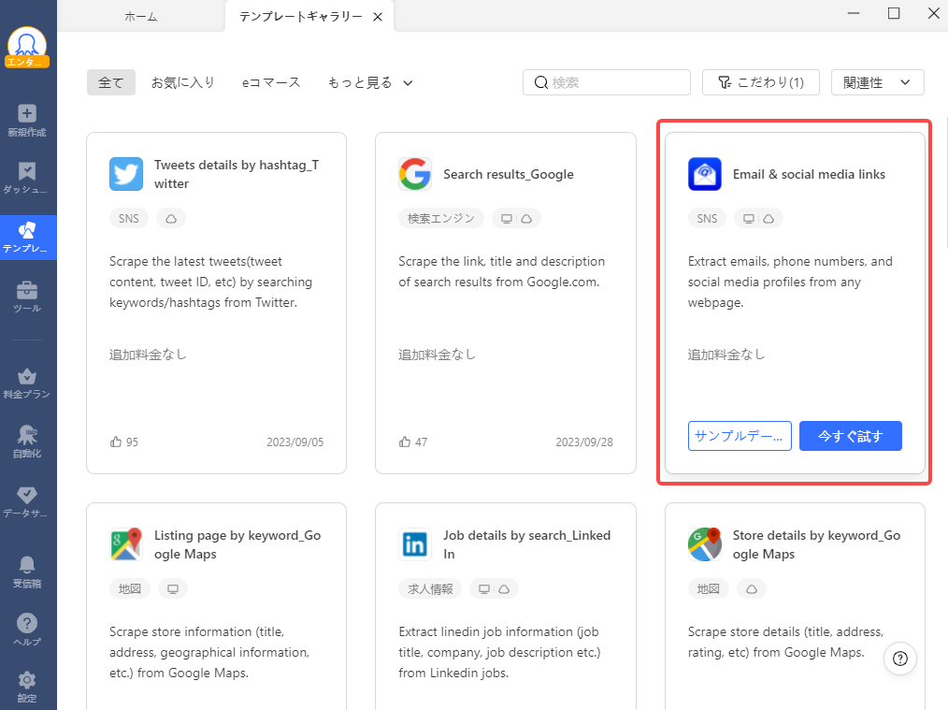The image size is (948, 710).
Task: Click the 2023/09/05 date text
Action: [295, 442]
